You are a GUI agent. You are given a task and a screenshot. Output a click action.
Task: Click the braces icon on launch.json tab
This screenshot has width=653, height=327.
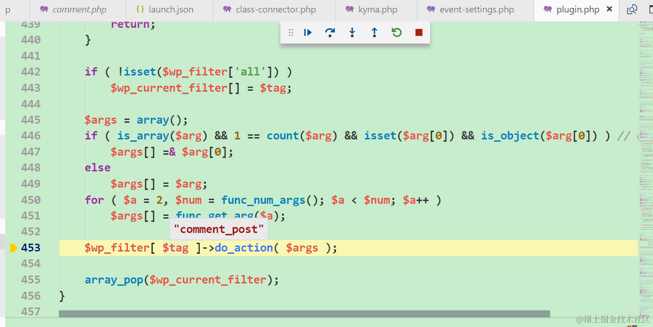140,9
